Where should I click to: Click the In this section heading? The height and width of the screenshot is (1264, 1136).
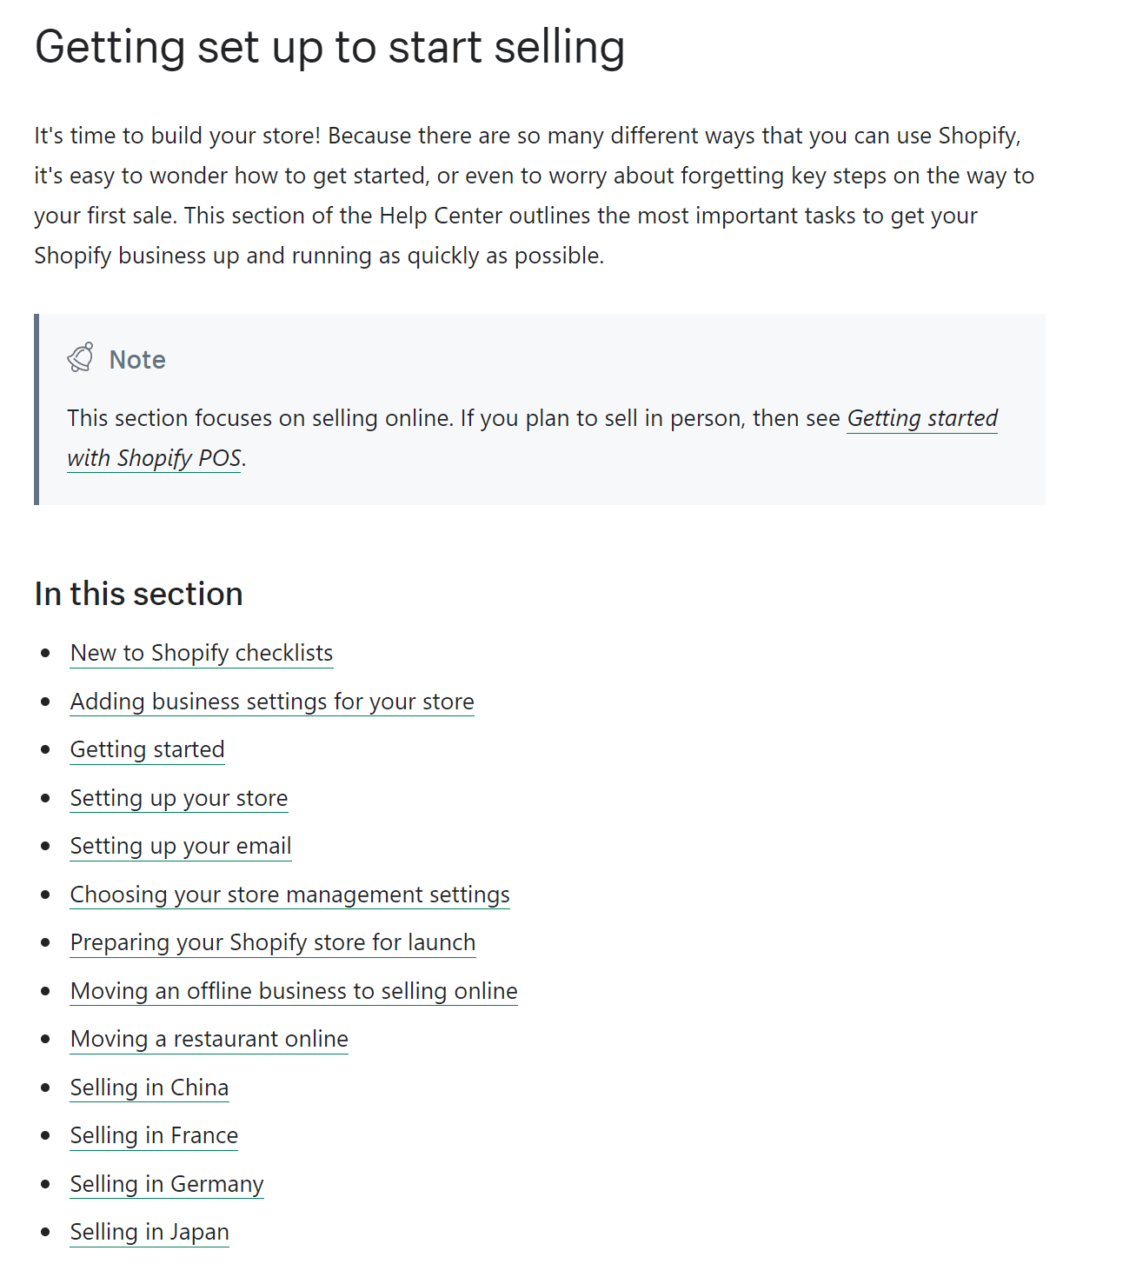[x=138, y=595]
